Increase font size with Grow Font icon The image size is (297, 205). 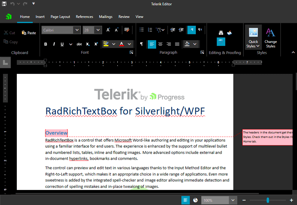(x=108, y=30)
